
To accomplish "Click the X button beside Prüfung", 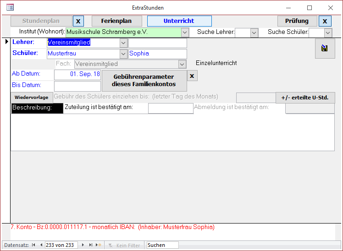I will pos(325,21).
